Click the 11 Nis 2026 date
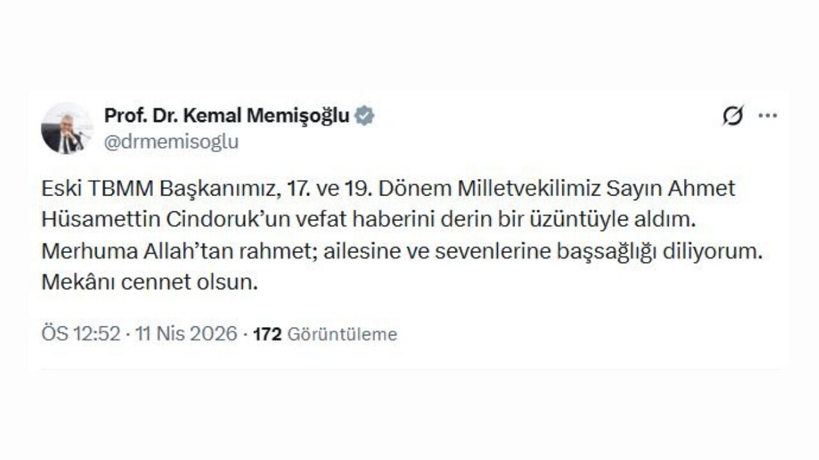The height and width of the screenshot is (460, 819). click(186, 333)
